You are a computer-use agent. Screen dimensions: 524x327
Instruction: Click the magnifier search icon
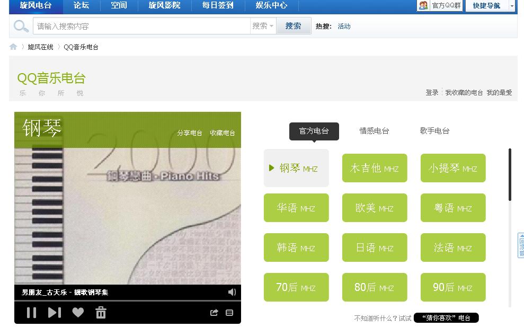click(x=21, y=25)
